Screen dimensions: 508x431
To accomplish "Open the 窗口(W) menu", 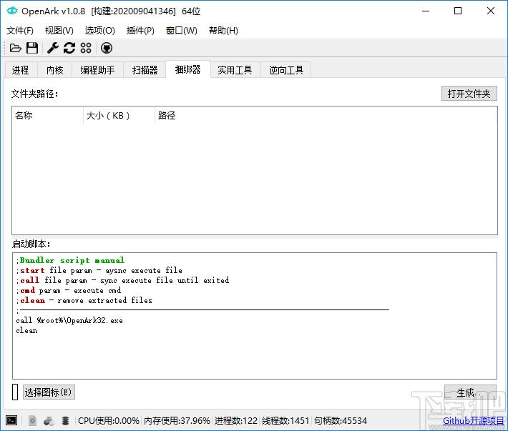I will [182, 31].
